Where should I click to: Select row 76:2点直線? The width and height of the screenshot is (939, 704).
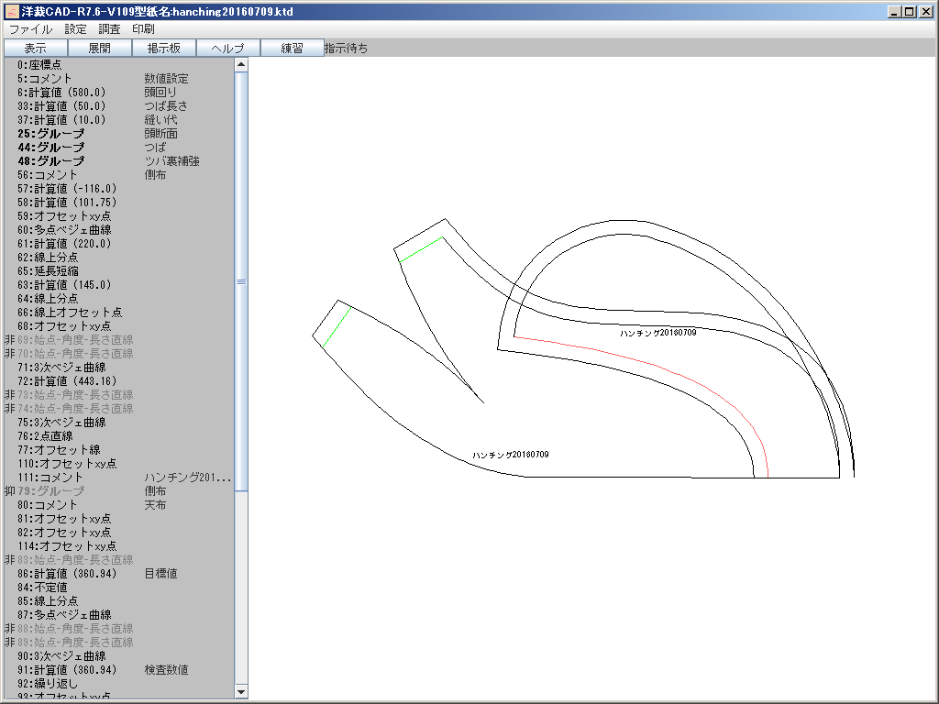[119, 436]
